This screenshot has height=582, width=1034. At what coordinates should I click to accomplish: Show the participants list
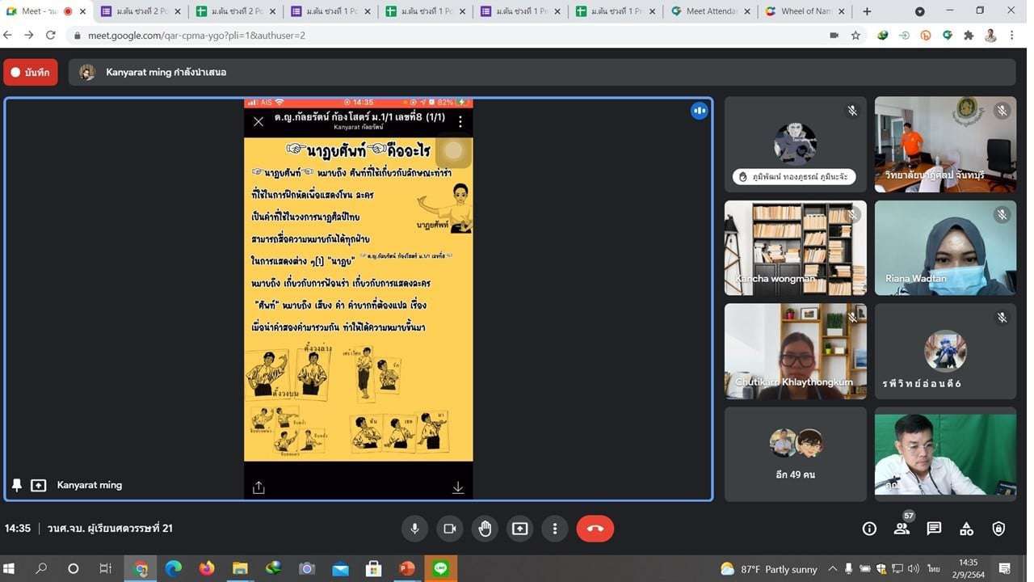tap(902, 529)
